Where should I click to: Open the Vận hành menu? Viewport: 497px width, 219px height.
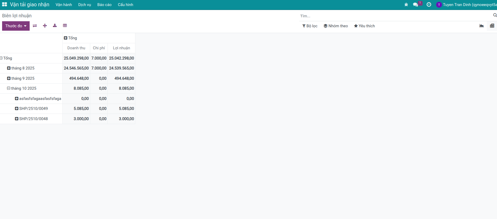coord(64,5)
